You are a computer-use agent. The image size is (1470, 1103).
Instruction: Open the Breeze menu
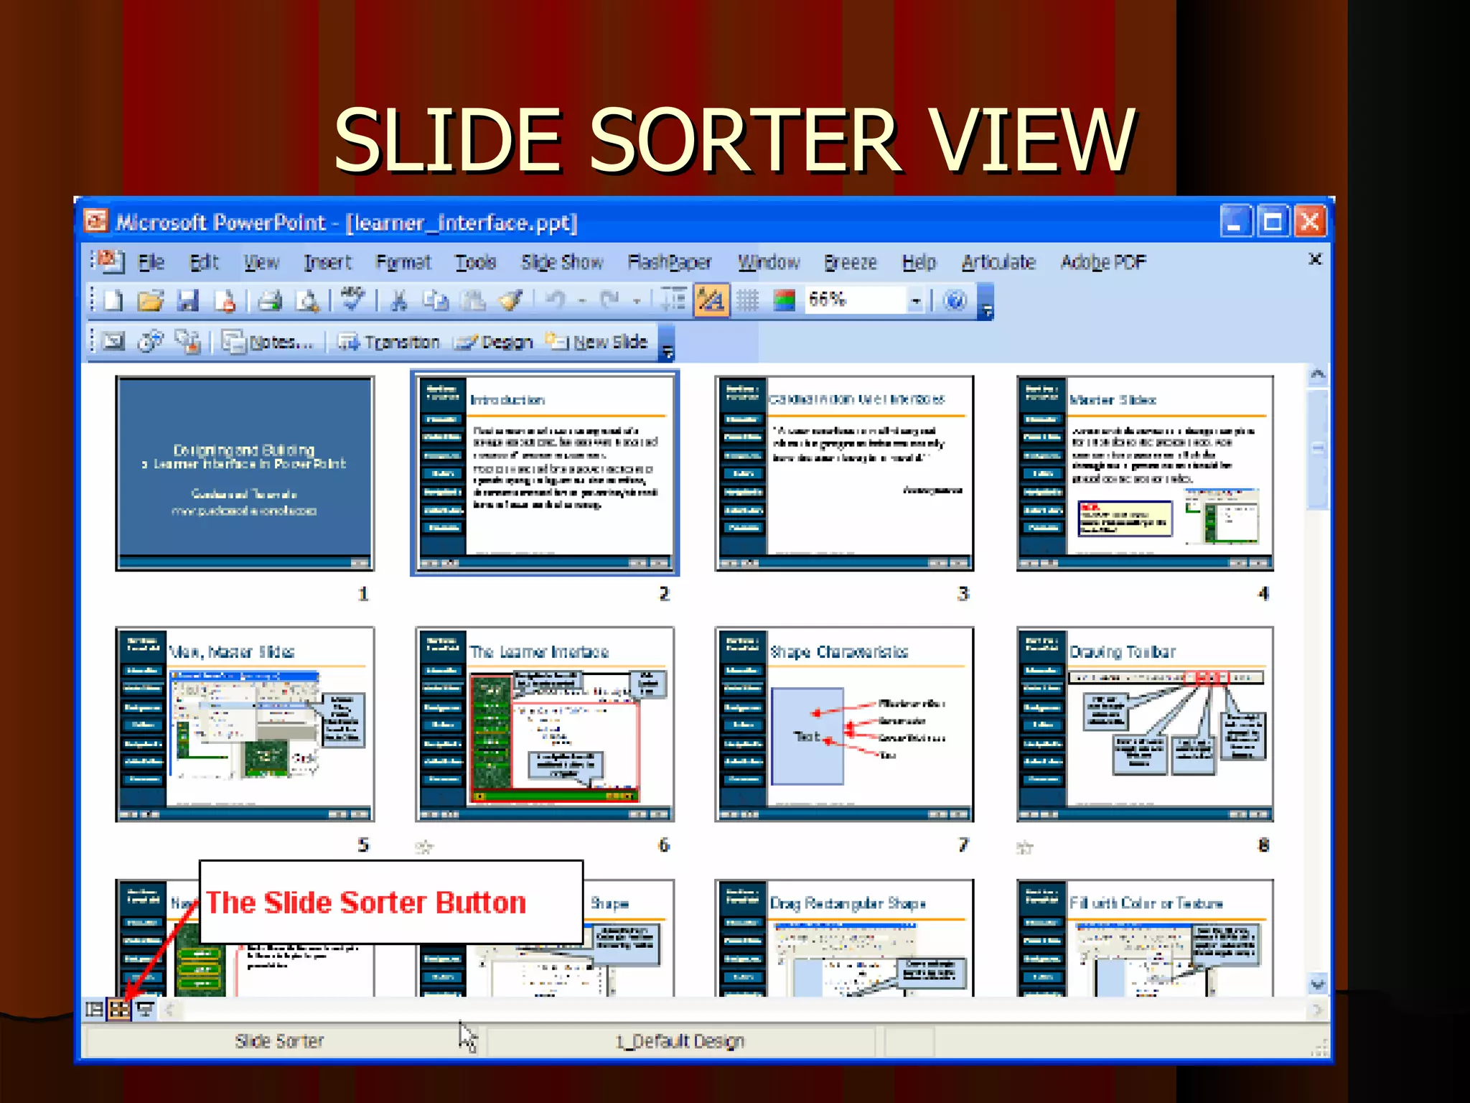click(851, 262)
